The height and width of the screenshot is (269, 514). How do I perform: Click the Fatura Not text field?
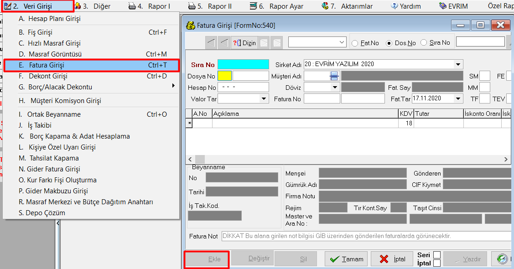coord(366,236)
